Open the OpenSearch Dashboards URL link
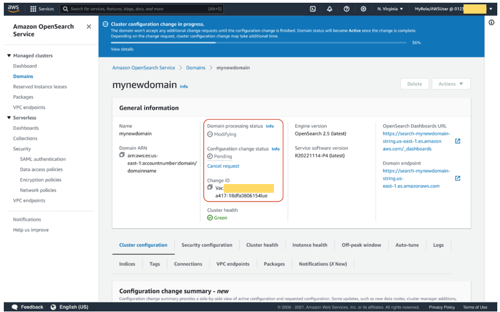This screenshot has width=500, height=312. 416,141
